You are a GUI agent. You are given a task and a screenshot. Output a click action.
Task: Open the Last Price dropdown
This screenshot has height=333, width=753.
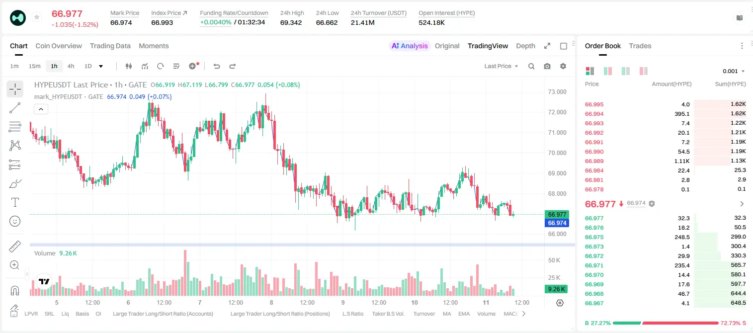coord(501,66)
